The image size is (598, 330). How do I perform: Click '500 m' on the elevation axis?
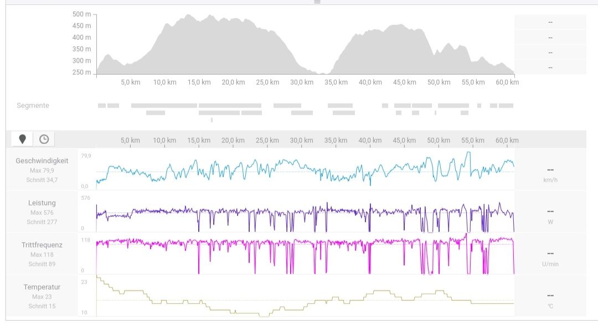coord(81,14)
